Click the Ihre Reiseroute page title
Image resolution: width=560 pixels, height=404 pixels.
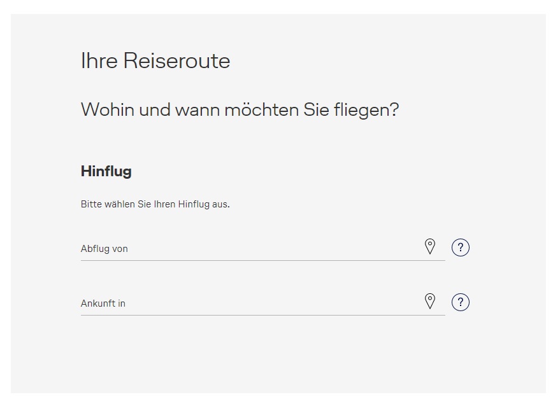tap(155, 61)
